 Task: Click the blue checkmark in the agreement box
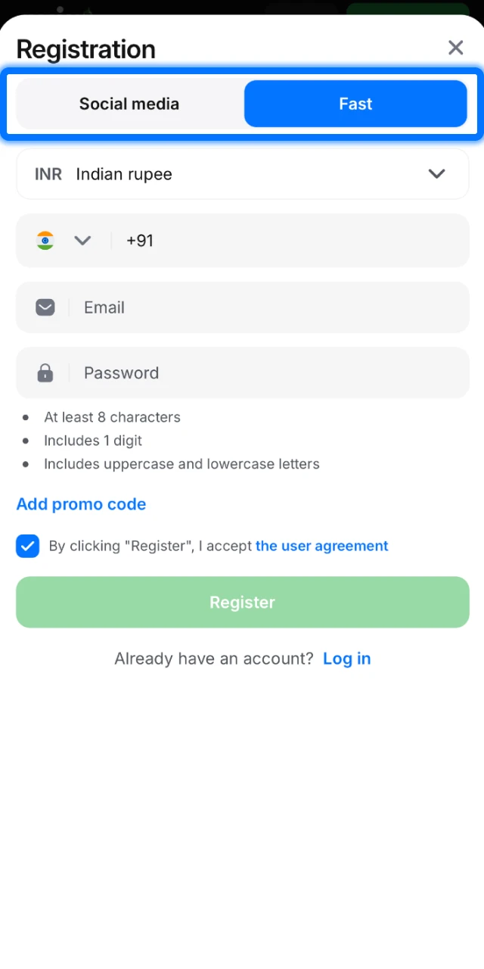pyautogui.click(x=27, y=546)
